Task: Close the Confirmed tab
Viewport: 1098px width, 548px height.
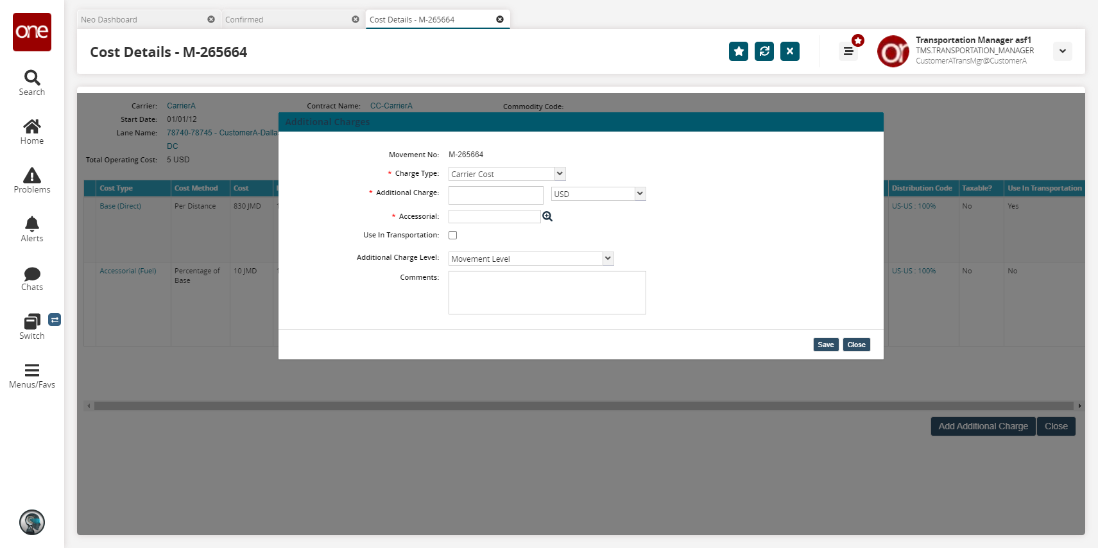Action: (x=356, y=19)
